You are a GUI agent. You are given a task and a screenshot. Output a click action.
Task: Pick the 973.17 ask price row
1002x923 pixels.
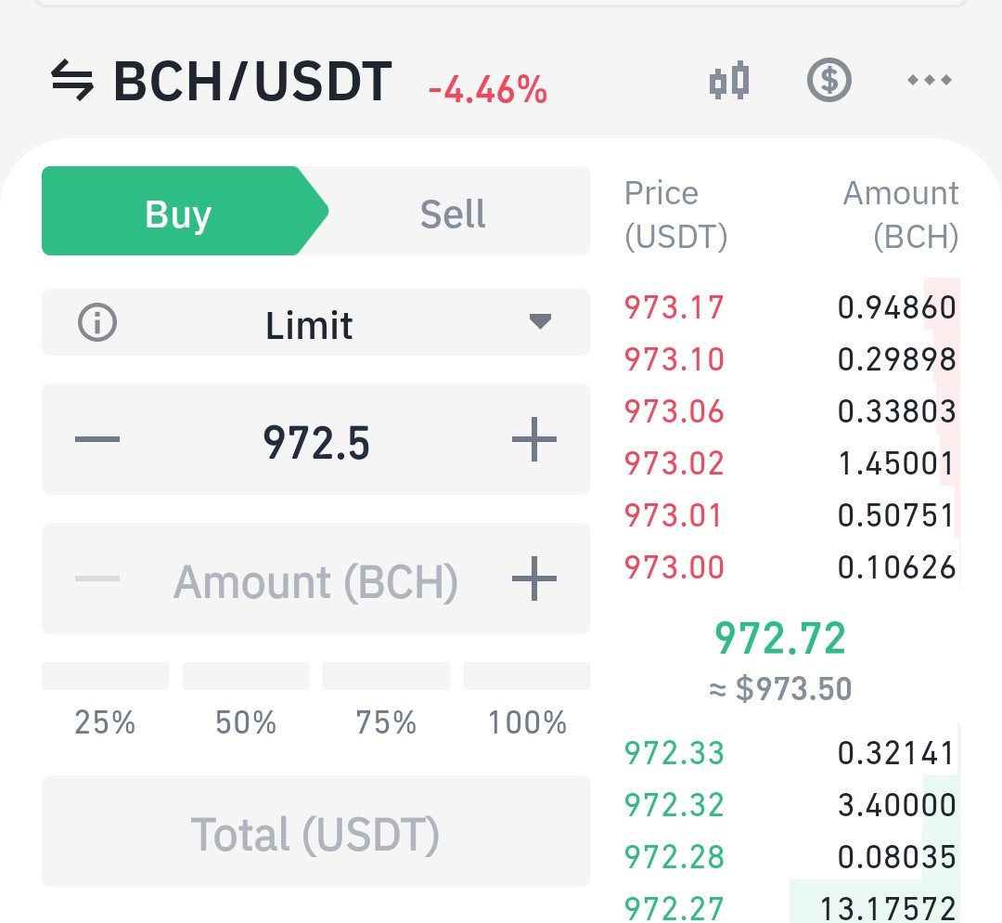(791, 307)
